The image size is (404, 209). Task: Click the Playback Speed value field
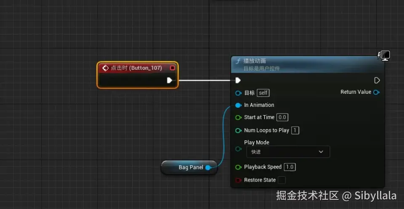(290, 167)
